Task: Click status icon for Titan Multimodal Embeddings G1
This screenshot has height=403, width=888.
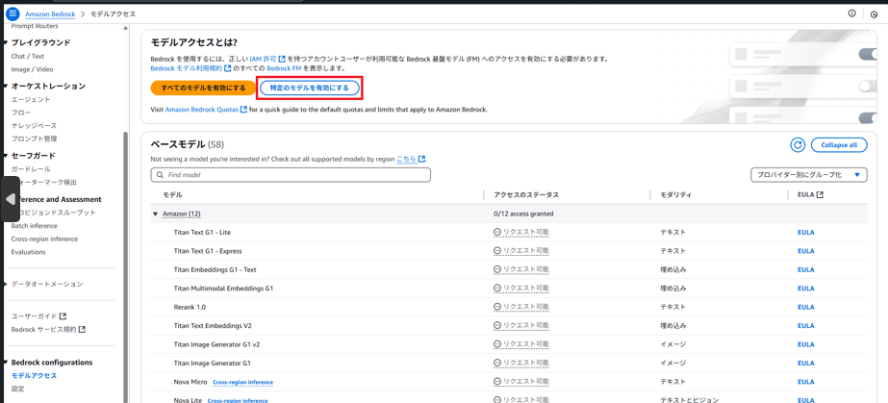Action: (497, 289)
